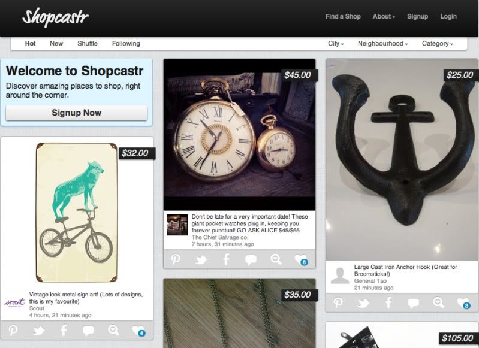Share pocket watches card on Facebook
The height and width of the screenshot is (348, 479).
[226, 259]
